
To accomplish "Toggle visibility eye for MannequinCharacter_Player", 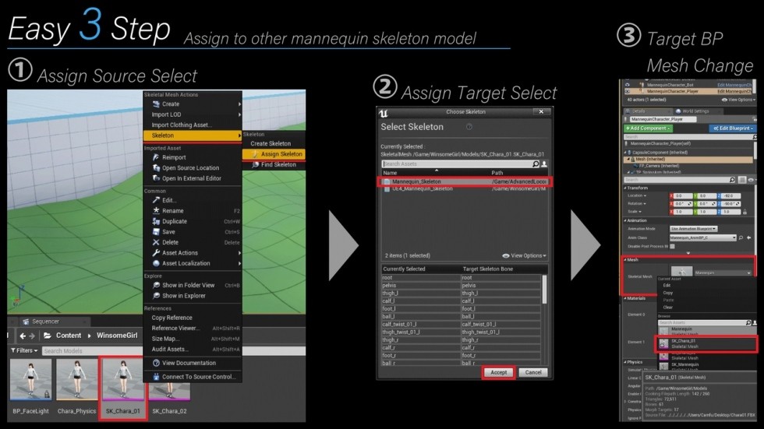I will pyautogui.click(x=627, y=91).
